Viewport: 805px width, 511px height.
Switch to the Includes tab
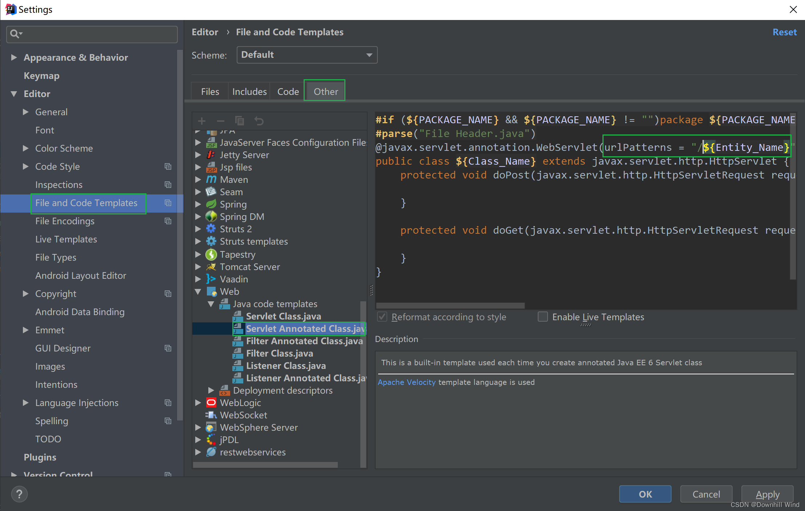tap(249, 92)
